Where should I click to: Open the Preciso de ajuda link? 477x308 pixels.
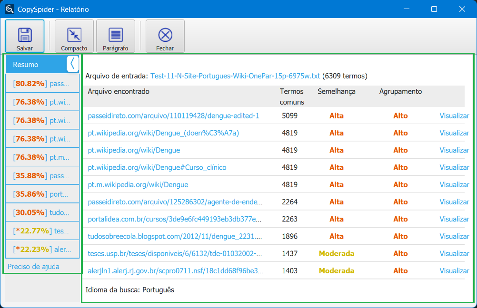click(33, 267)
